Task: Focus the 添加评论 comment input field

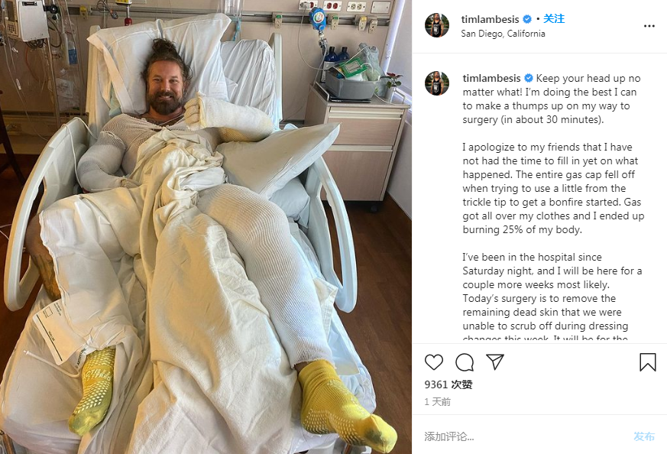Action: tap(523, 436)
